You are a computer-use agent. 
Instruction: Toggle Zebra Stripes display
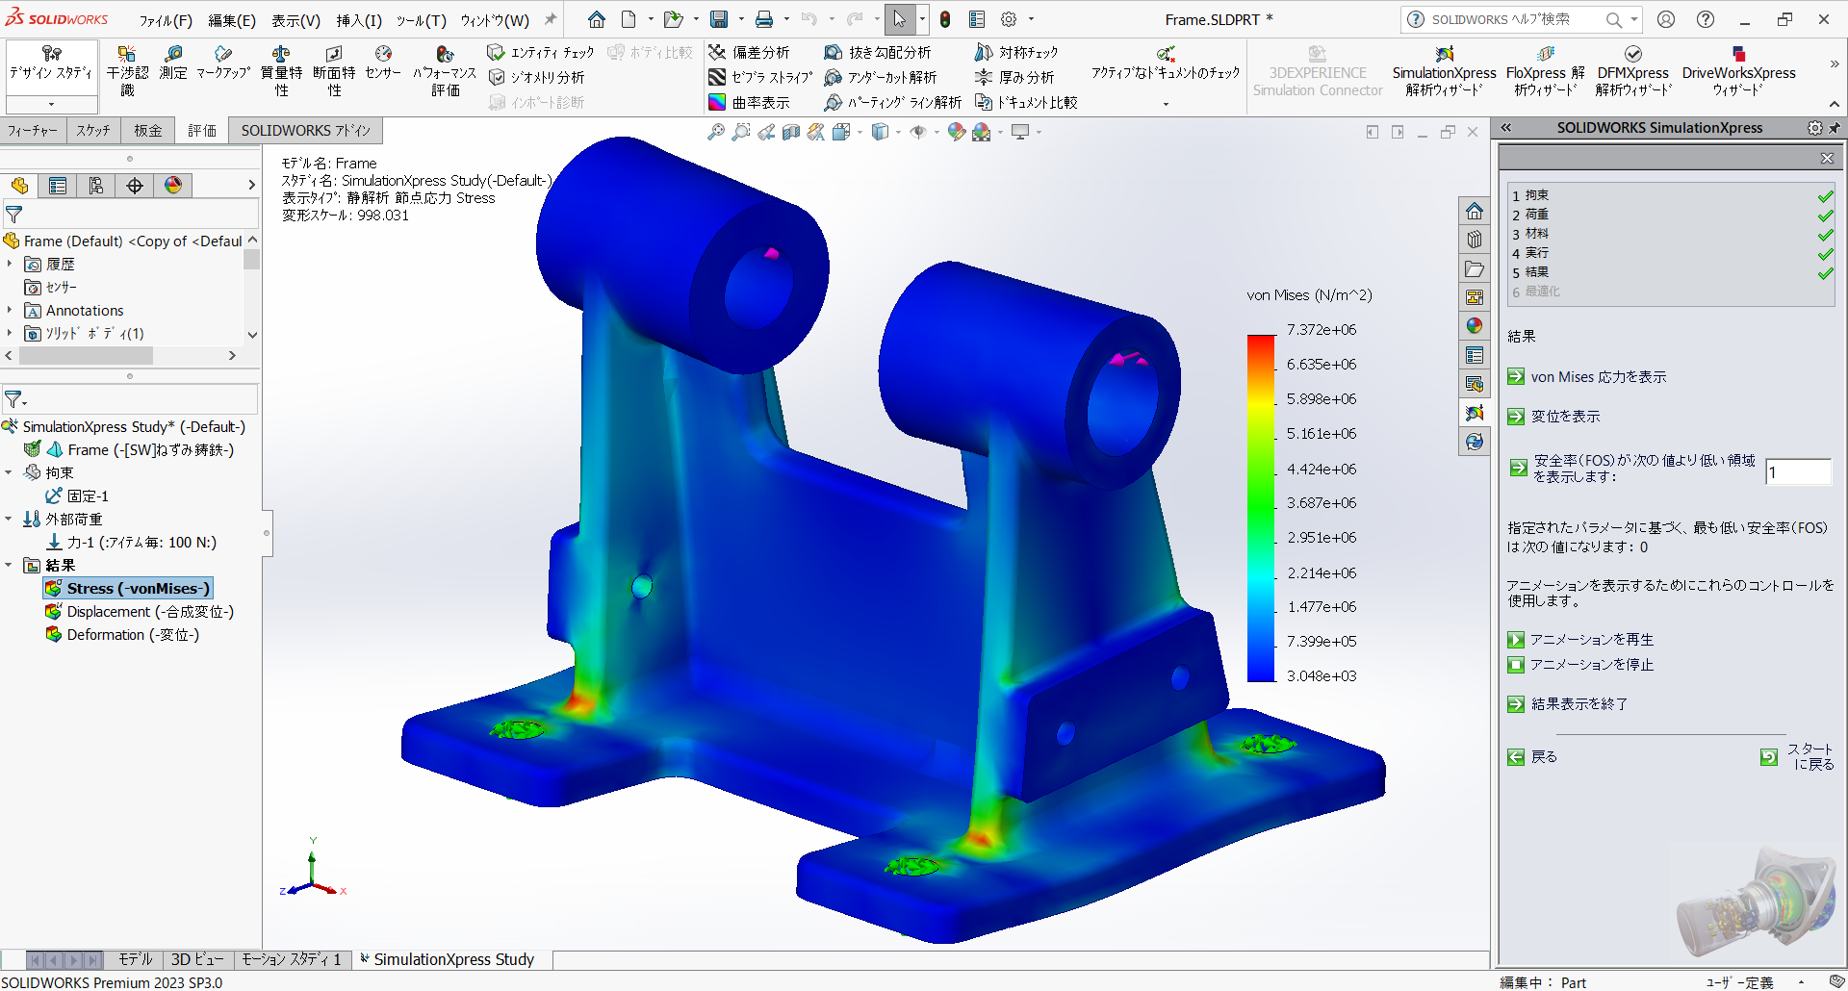760,77
